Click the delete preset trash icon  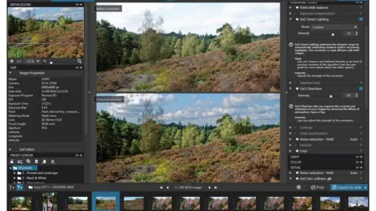[36, 162]
